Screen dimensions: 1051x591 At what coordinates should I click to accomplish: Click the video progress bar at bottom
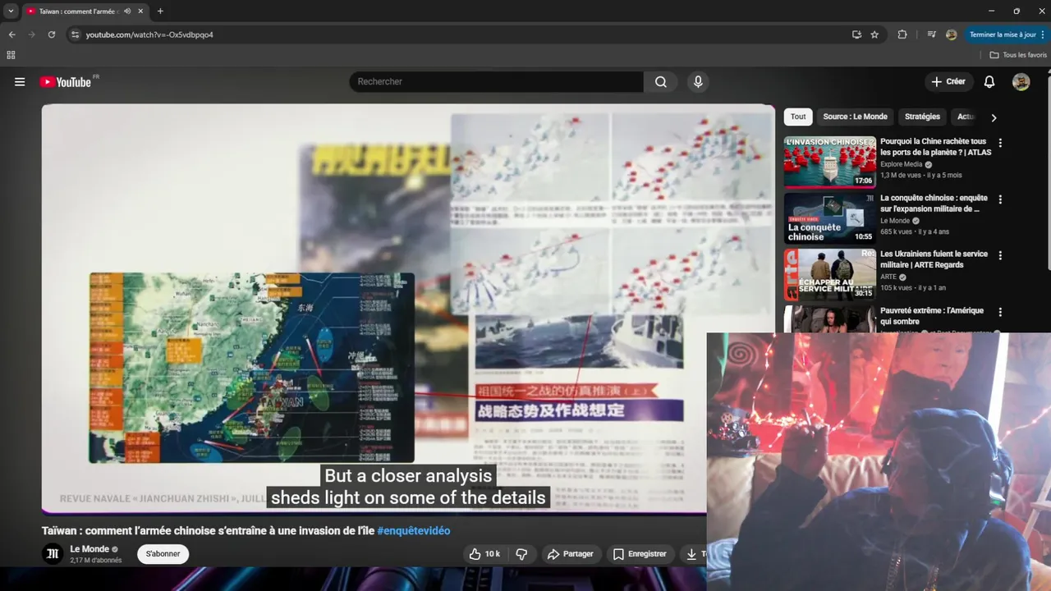pos(374,514)
